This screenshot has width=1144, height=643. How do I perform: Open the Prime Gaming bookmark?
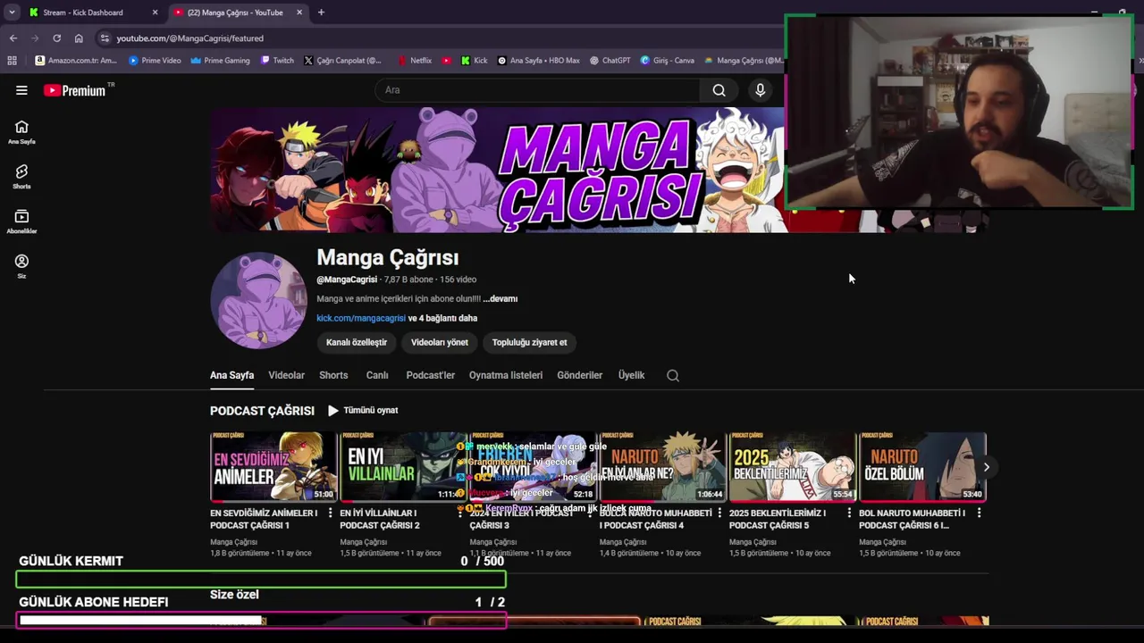tap(220, 61)
